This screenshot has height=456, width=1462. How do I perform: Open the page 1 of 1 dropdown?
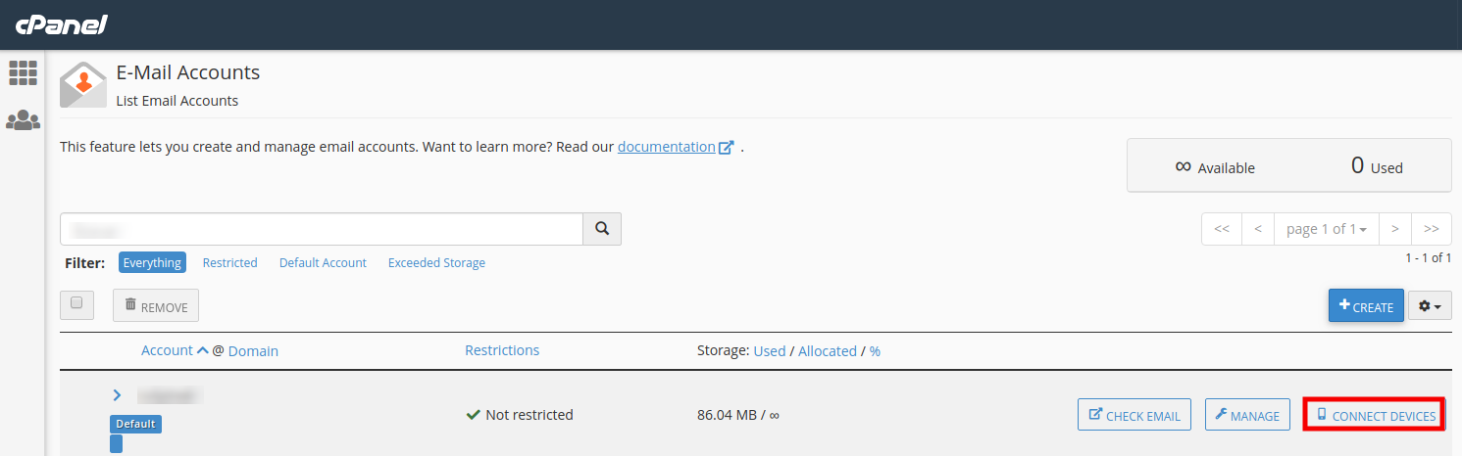pos(1326,229)
